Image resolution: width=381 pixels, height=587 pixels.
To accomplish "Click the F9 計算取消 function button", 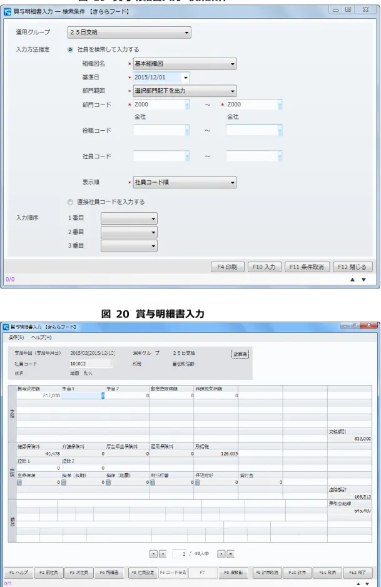I will coord(268,573).
